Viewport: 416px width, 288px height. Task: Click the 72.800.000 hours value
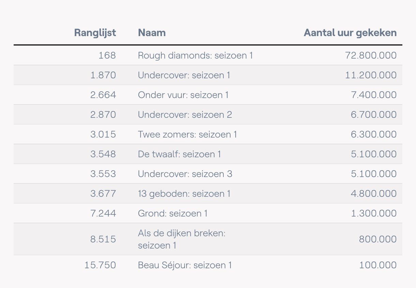pos(371,55)
